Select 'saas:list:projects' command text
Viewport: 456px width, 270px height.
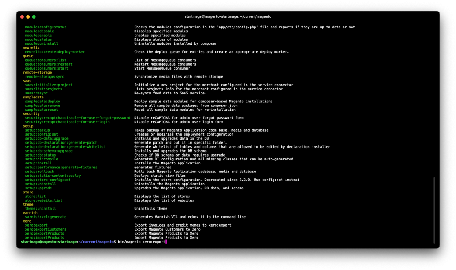pos(43,89)
